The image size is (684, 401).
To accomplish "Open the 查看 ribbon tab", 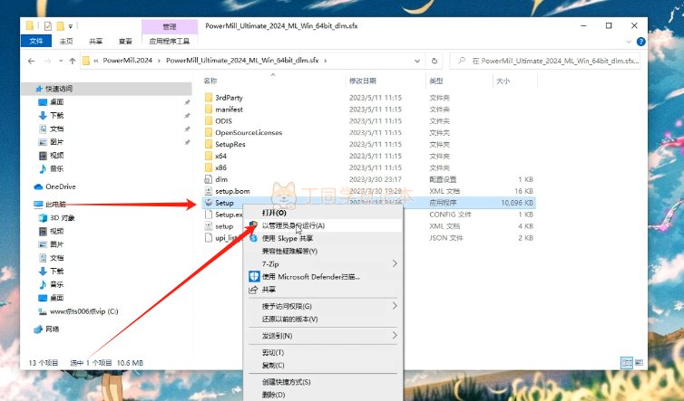I will (125, 42).
